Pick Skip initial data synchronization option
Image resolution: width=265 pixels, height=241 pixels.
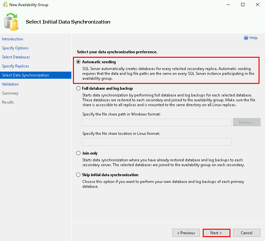click(78, 175)
